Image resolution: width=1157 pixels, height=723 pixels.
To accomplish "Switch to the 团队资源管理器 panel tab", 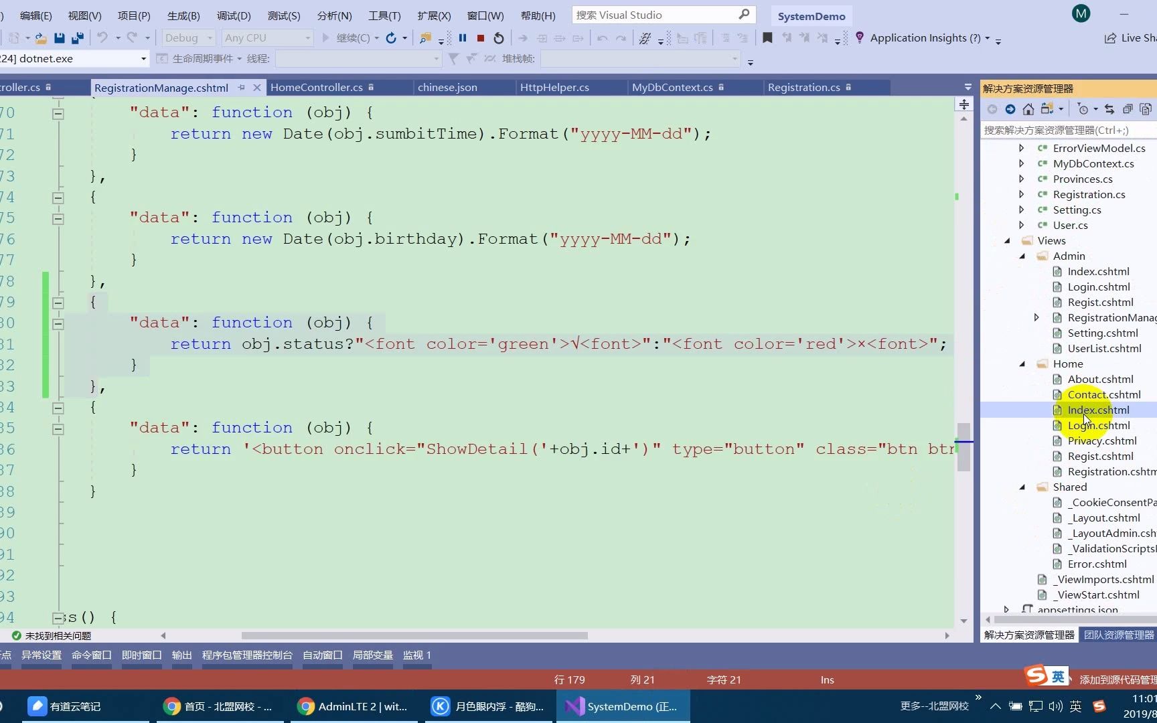I will [x=1119, y=635].
